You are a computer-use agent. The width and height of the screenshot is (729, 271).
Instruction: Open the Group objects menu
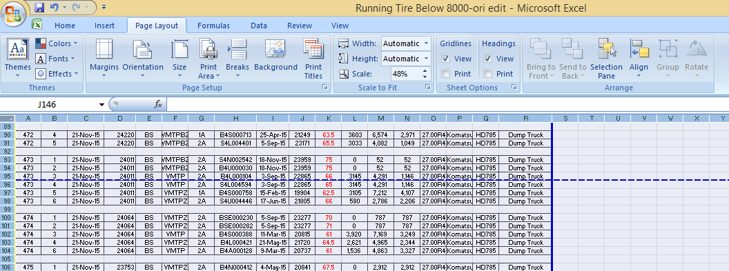coord(668,58)
